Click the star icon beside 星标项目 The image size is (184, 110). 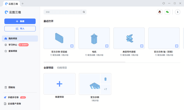[x=6, y=51]
